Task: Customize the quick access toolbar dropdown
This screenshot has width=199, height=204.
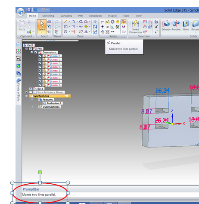Action: click(53, 10)
